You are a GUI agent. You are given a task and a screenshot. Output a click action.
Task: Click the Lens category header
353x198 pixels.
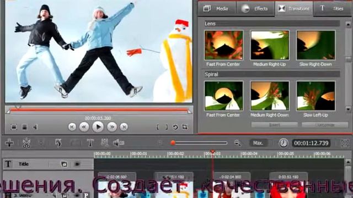(x=272, y=24)
